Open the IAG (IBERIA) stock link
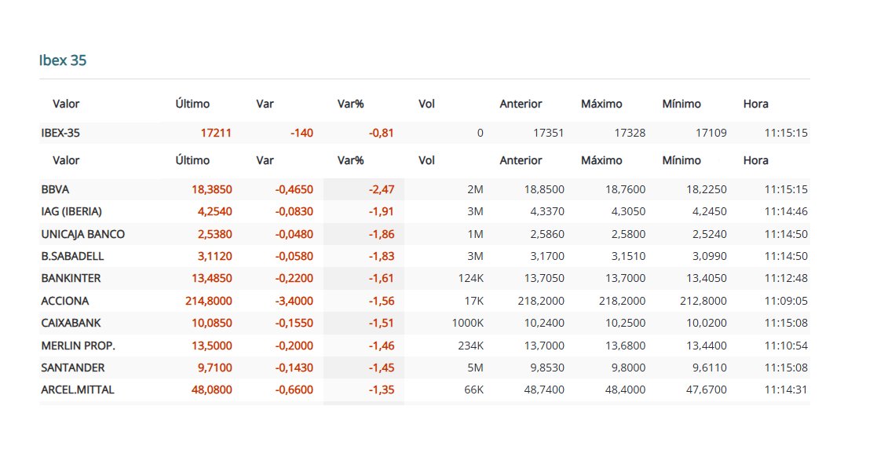Screen dimensions: 877x450 coord(71,211)
